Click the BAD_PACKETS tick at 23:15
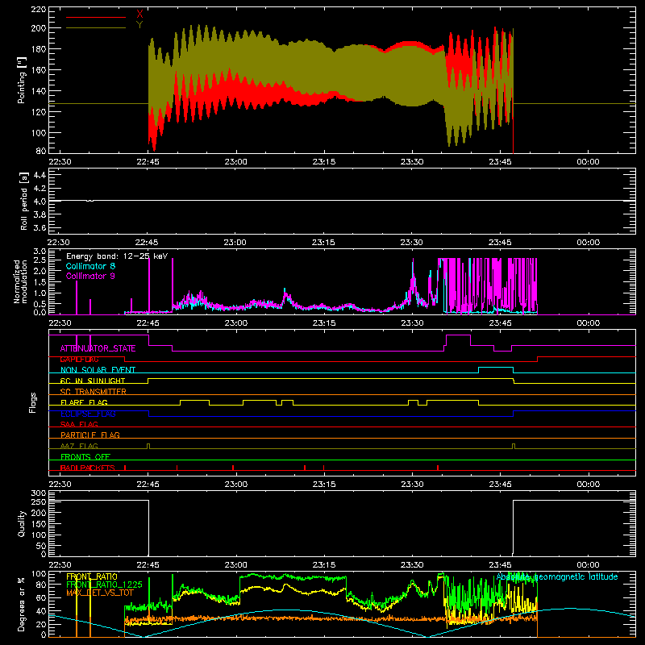 pos(324,468)
